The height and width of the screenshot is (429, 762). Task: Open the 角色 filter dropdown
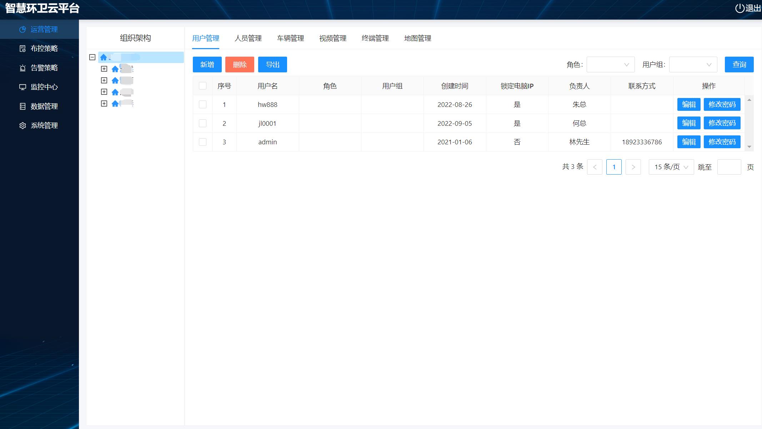[x=611, y=64]
